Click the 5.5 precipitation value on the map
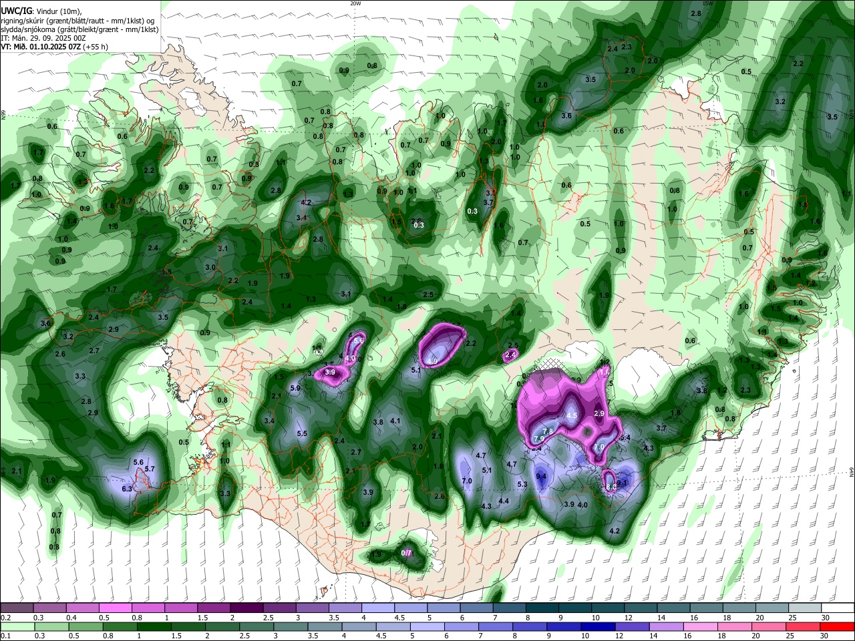The image size is (855, 641). [x=301, y=434]
